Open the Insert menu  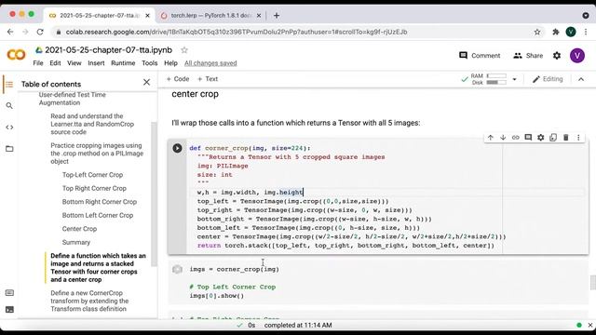point(96,63)
